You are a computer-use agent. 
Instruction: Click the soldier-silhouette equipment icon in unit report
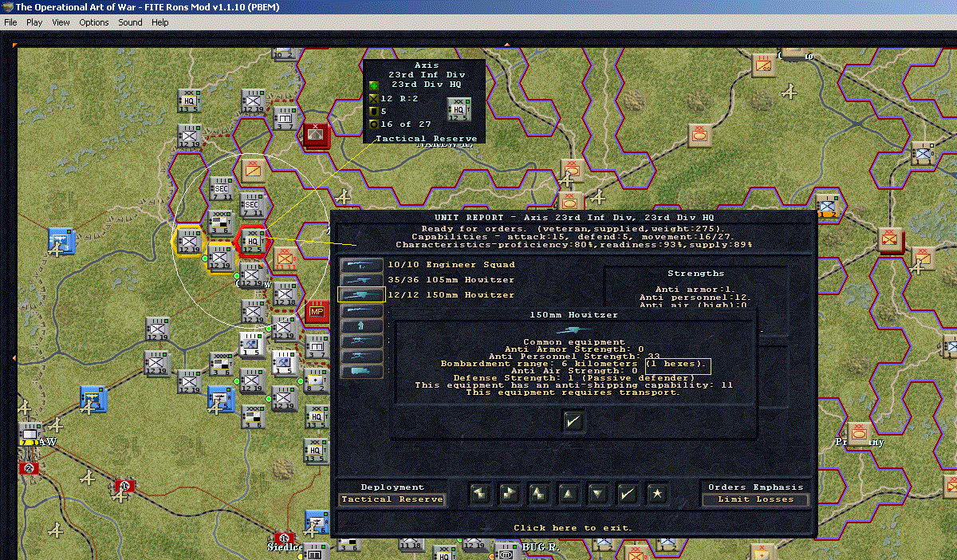click(360, 325)
